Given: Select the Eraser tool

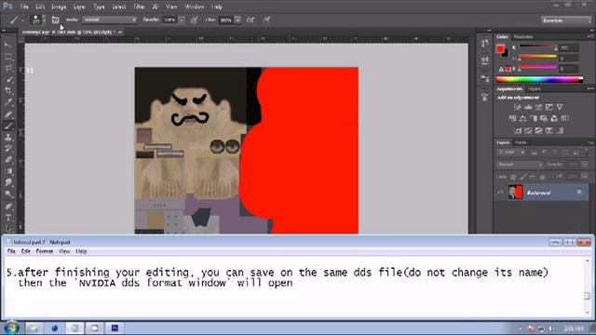Looking at the screenshot, I should pyautogui.click(x=8, y=160).
